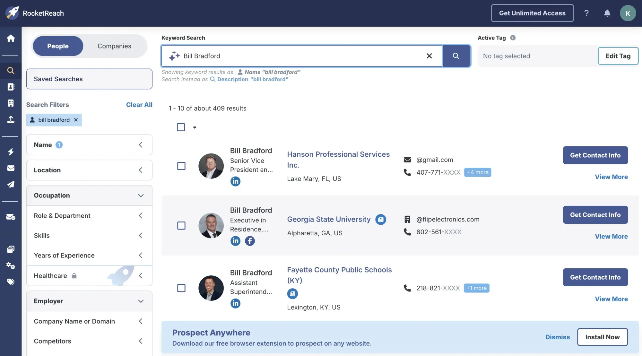Click news icon under Fayette County Public Schools
Screen dimensions: 642x356
point(292,294)
